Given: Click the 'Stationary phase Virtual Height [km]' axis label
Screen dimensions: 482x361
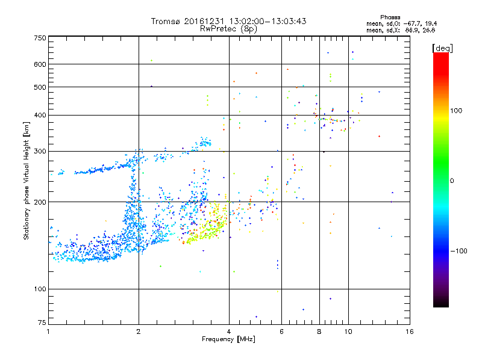Looking at the screenshot, I should (x=27, y=181).
